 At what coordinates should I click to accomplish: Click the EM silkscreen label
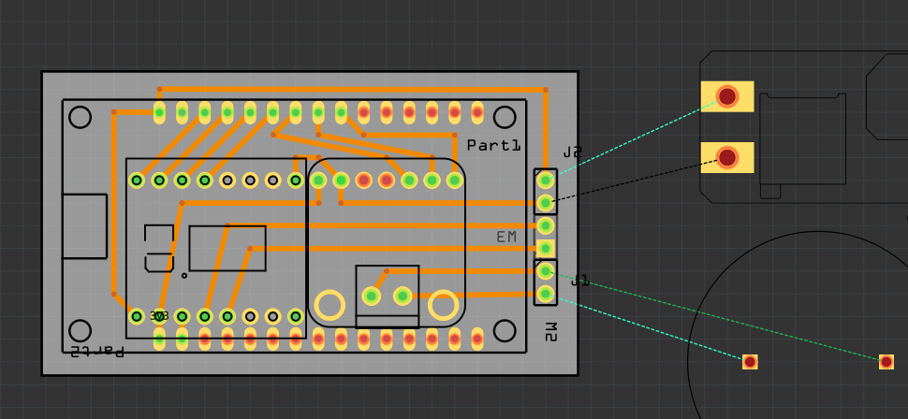click(x=506, y=237)
